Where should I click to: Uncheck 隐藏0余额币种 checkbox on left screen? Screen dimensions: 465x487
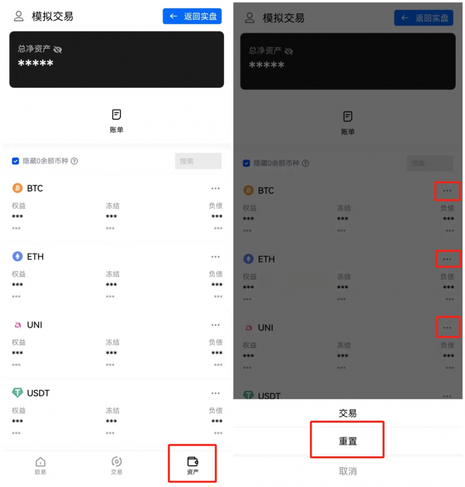point(15,161)
